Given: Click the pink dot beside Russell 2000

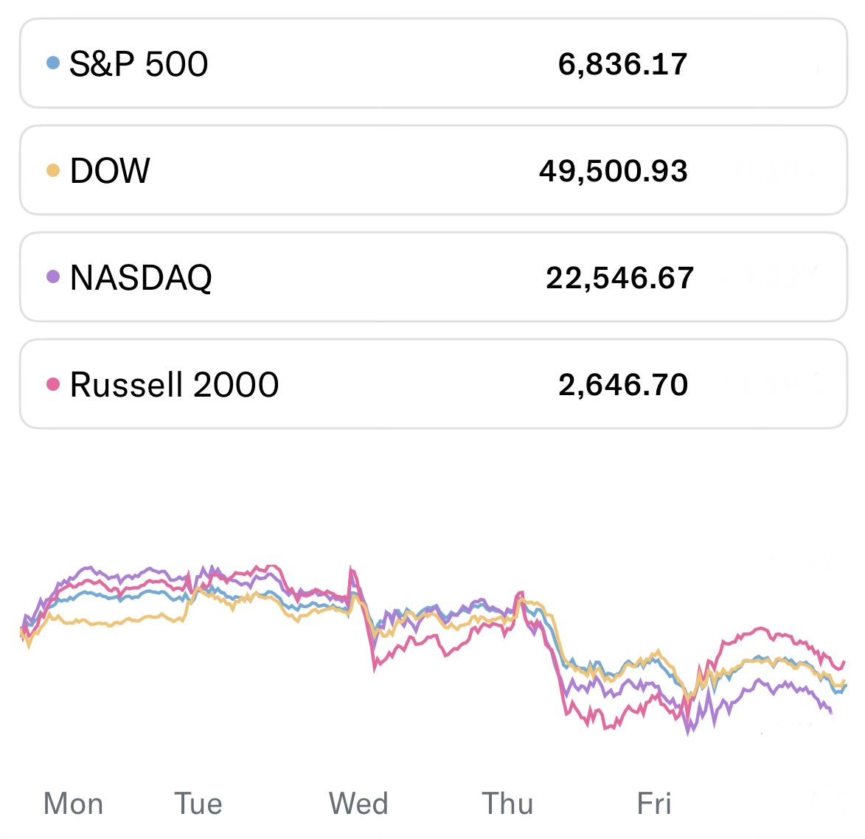Looking at the screenshot, I should [x=52, y=384].
